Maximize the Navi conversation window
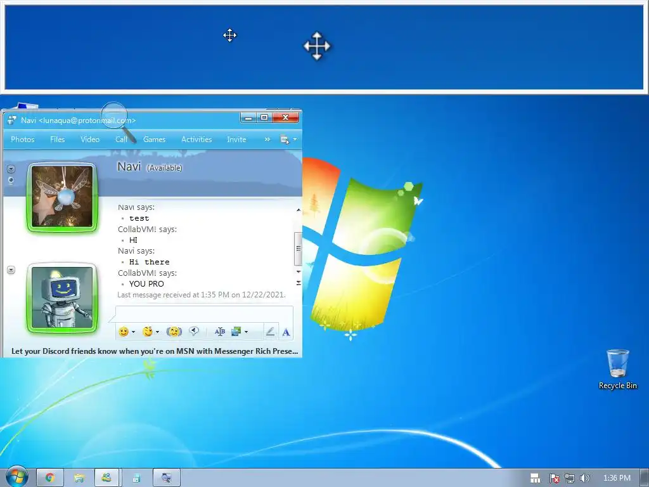This screenshot has width=649, height=487. pyautogui.click(x=264, y=118)
